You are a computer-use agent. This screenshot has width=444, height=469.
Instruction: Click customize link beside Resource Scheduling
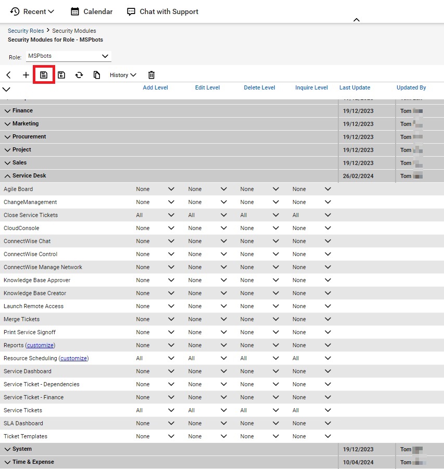pyautogui.click(x=73, y=358)
